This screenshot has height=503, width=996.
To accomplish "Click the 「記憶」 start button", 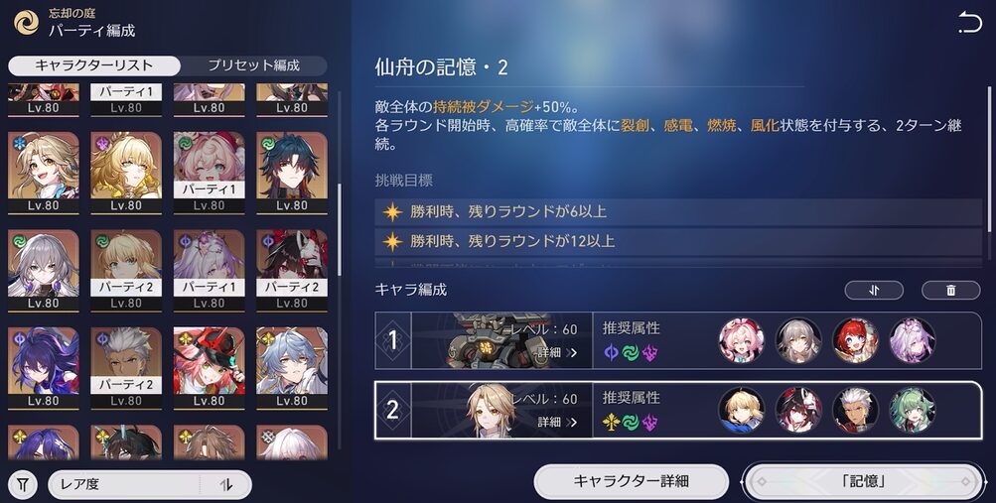I will click(x=864, y=481).
